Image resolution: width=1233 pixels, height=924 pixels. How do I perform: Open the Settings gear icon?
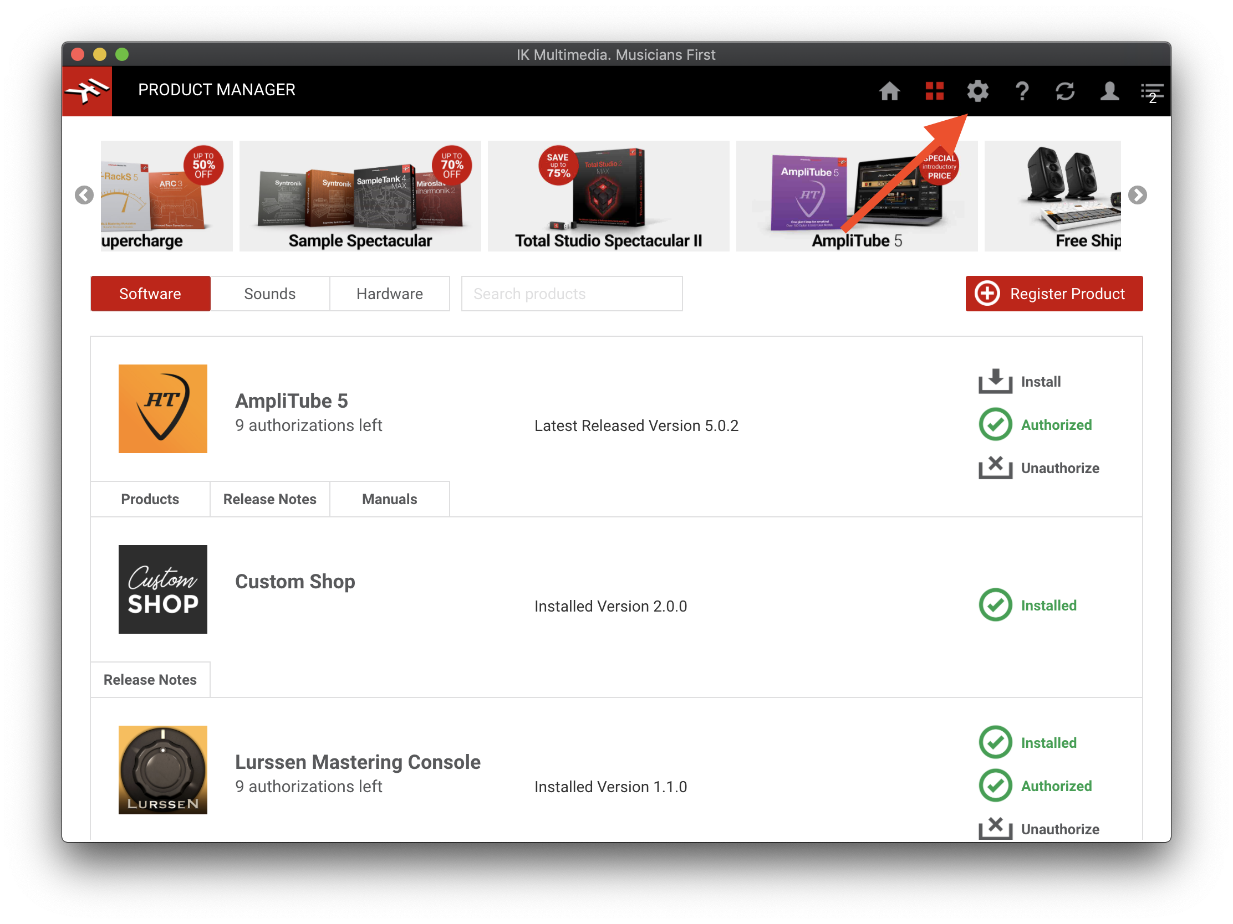click(978, 91)
